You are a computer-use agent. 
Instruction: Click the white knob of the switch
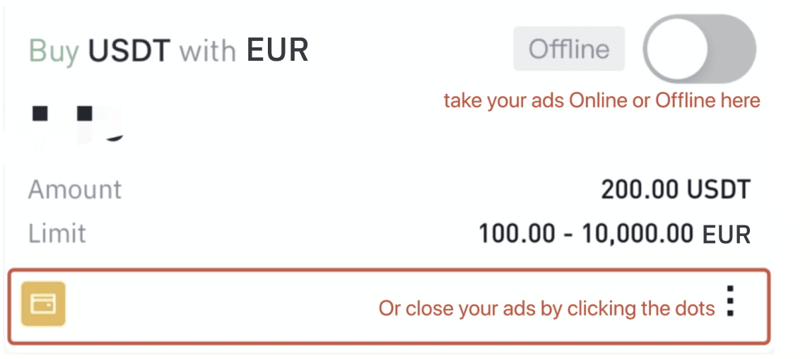(677, 49)
